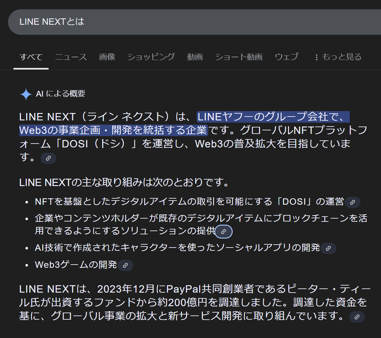Click the AI overview sparkle icon
This screenshot has height=338, width=381.
26,94
